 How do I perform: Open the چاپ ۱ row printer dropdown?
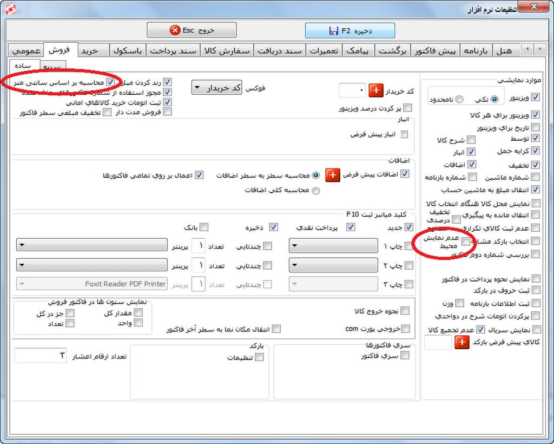[x=92, y=245]
